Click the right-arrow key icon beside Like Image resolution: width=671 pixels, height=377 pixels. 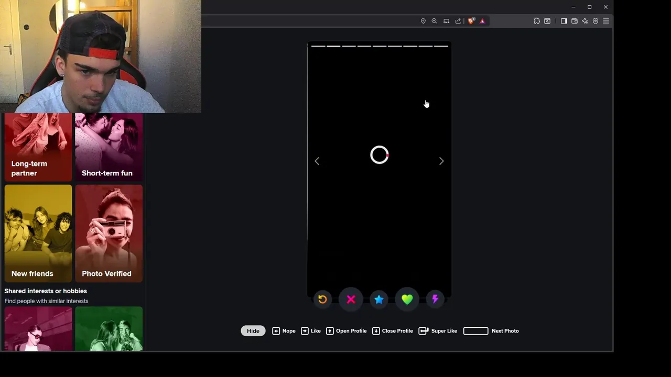click(305, 331)
